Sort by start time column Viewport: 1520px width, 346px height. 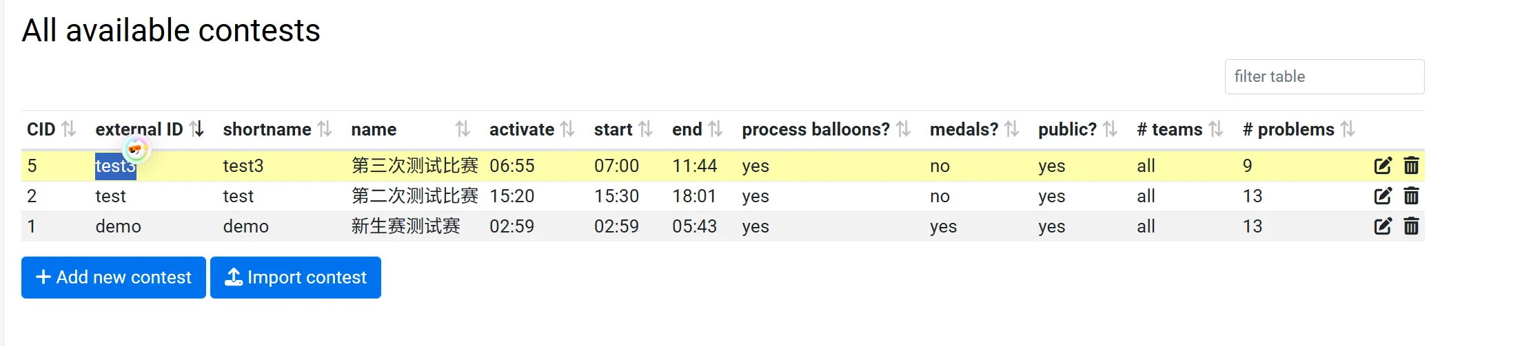[645, 129]
